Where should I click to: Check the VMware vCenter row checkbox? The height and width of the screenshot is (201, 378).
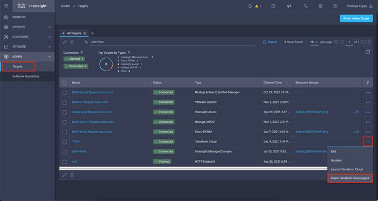(x=64, y=102)
